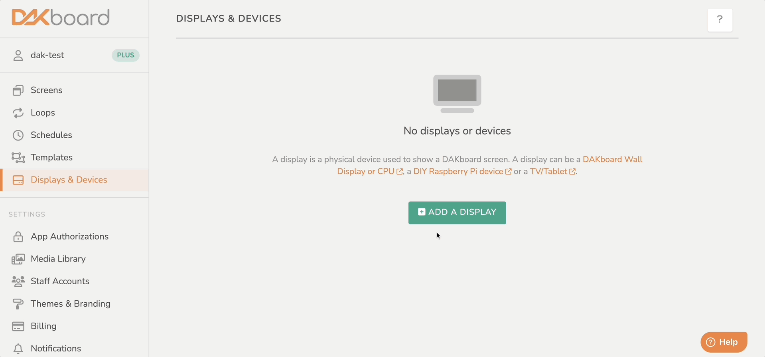Click the SETTINGS section label
The image size is (765, 357).
pyautogui.click(x=27, y=214)
